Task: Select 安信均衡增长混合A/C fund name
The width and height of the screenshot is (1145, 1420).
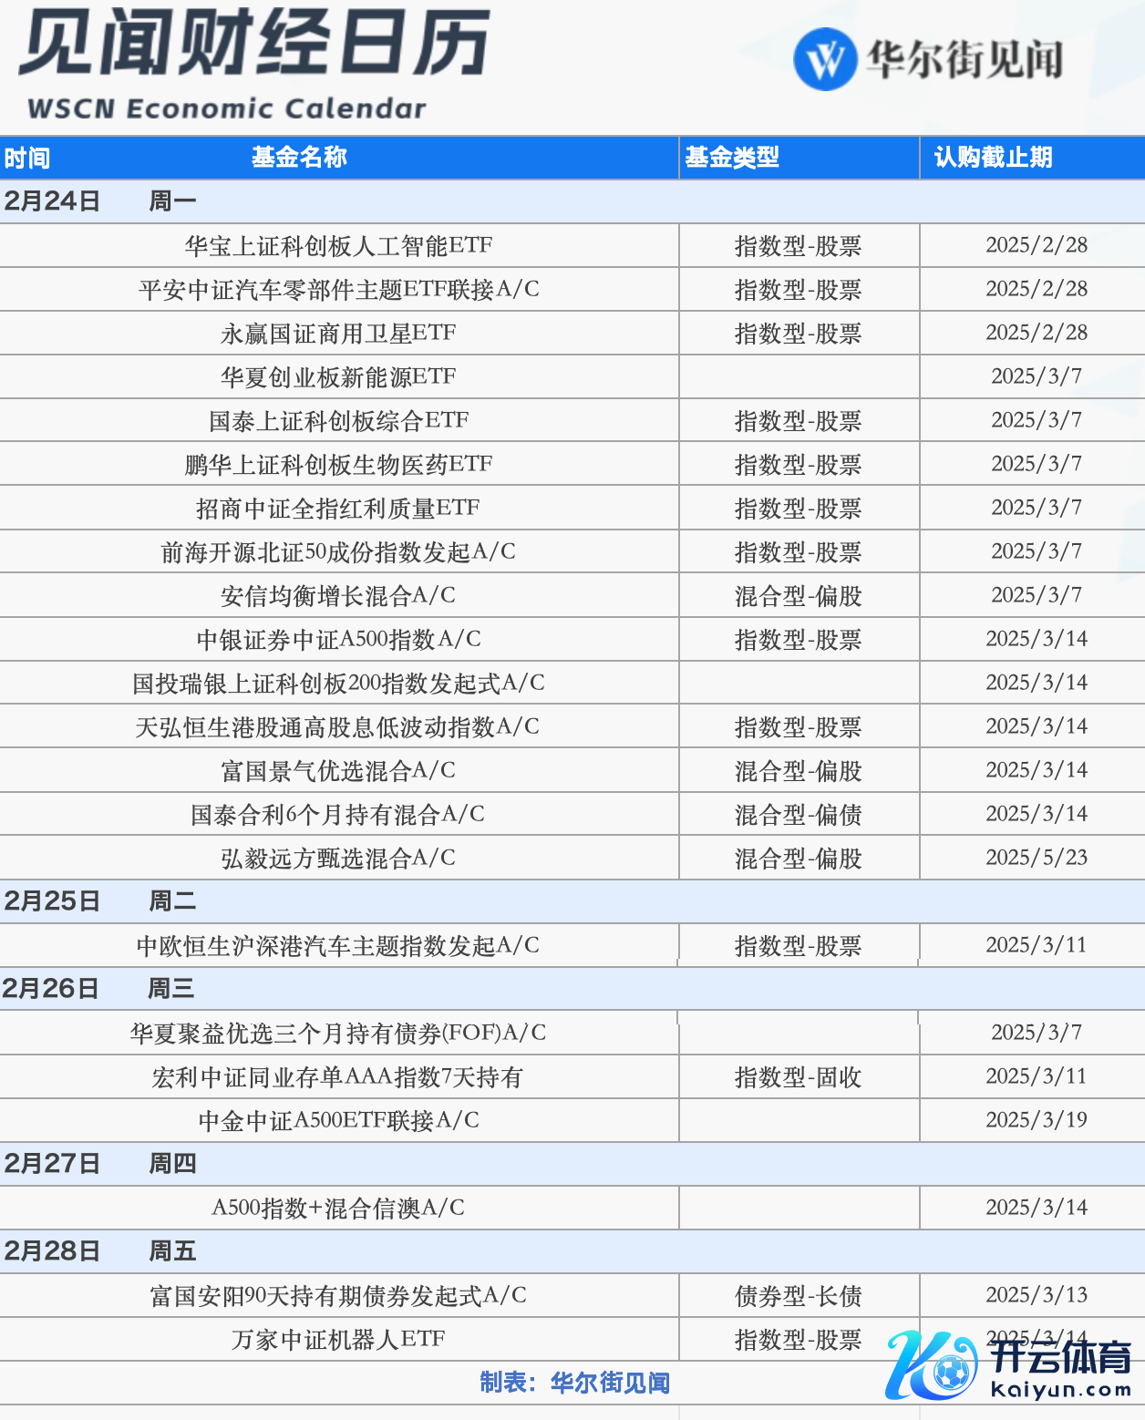Action: click(x=338, y=596)
